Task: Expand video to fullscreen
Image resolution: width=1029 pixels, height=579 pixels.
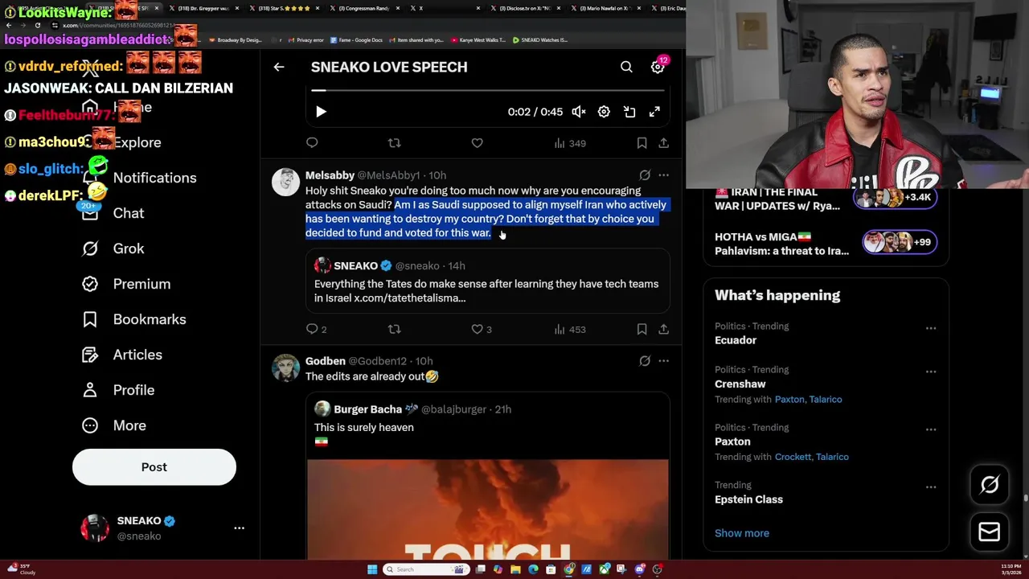Action: (654, 112)
